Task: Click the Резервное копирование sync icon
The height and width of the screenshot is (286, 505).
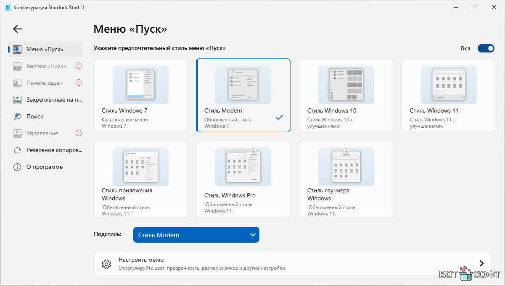Action: click(17, 150)
